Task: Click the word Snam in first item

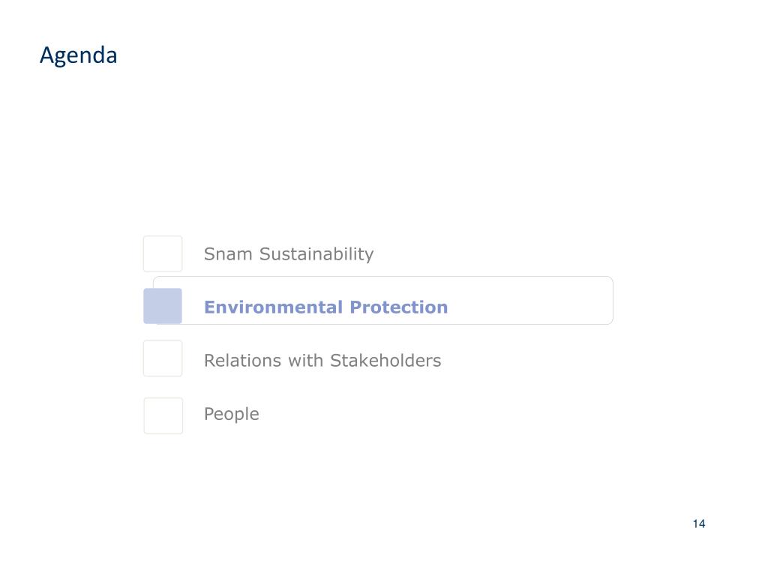Action: (x=228, y=254)
